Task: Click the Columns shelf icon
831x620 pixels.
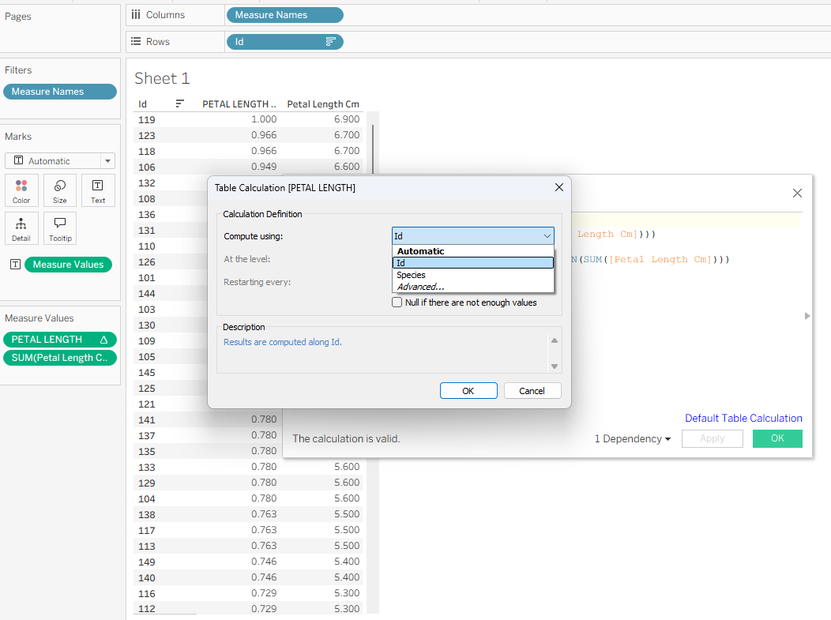Action: (136, 15)
